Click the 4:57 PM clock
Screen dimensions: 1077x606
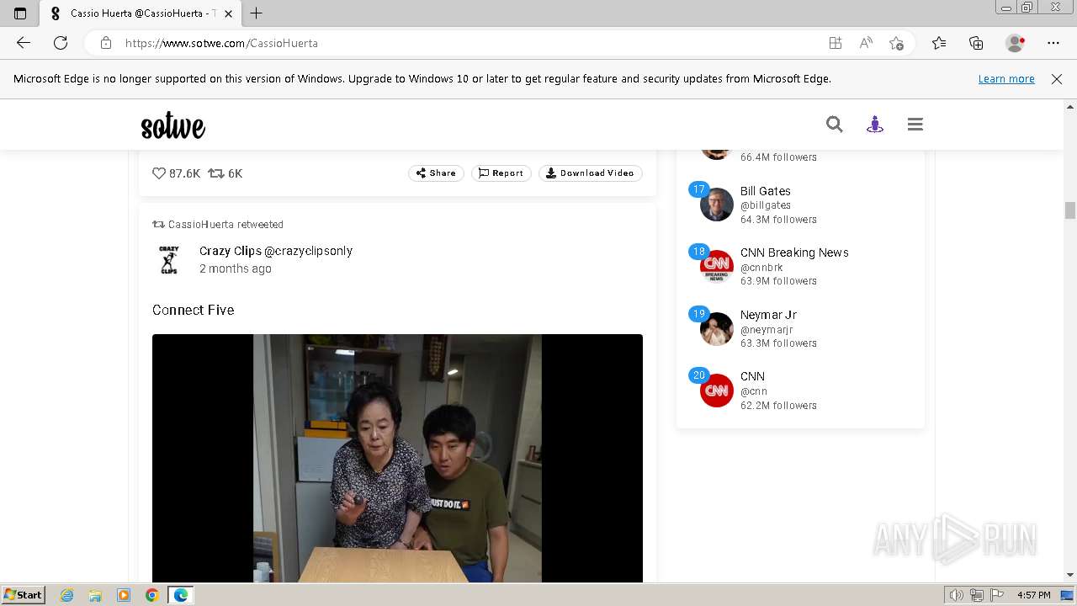pyautogui.click(x=1033, y=595)
